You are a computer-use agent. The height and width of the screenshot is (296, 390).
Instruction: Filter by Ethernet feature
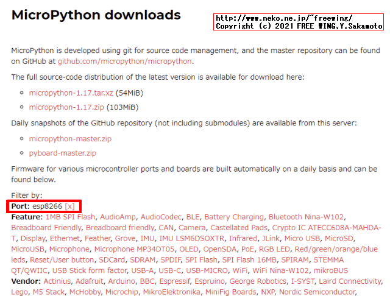pyautogui.click(x=65, y=238)
